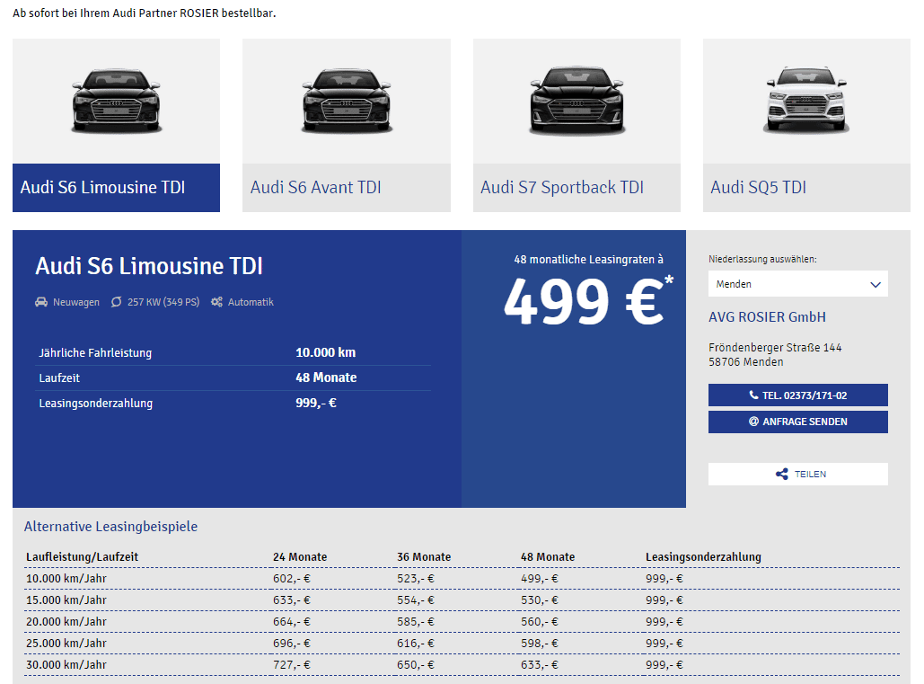Click the 15.000 km/Jahr row label
Image resolution: width=924 pixels, height=684 pixels.
[66, 600]
